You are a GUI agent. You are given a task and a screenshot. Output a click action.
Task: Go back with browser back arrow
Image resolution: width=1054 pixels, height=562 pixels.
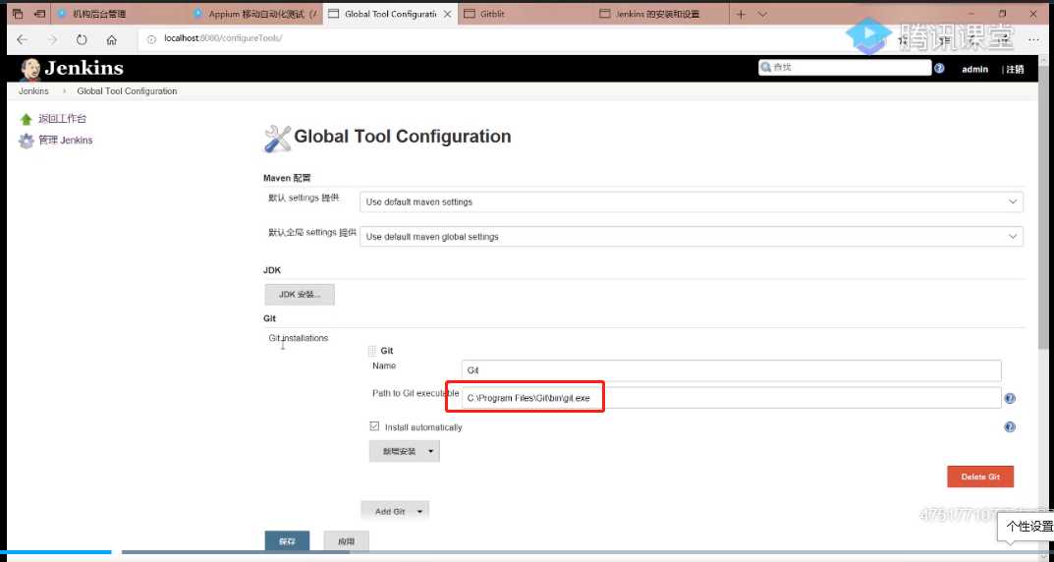click(x=23, y=39)
